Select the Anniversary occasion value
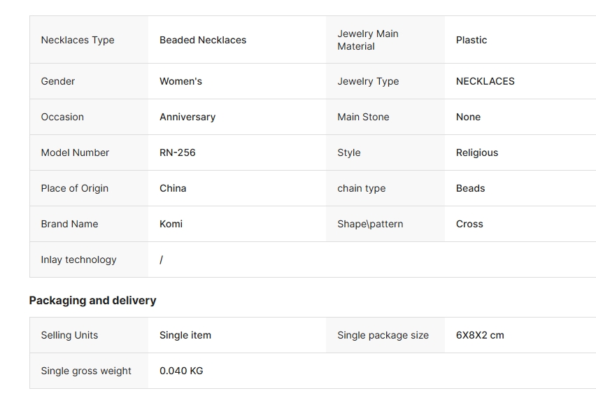Viewport: 596px width, 398px height. click(187, 117)
